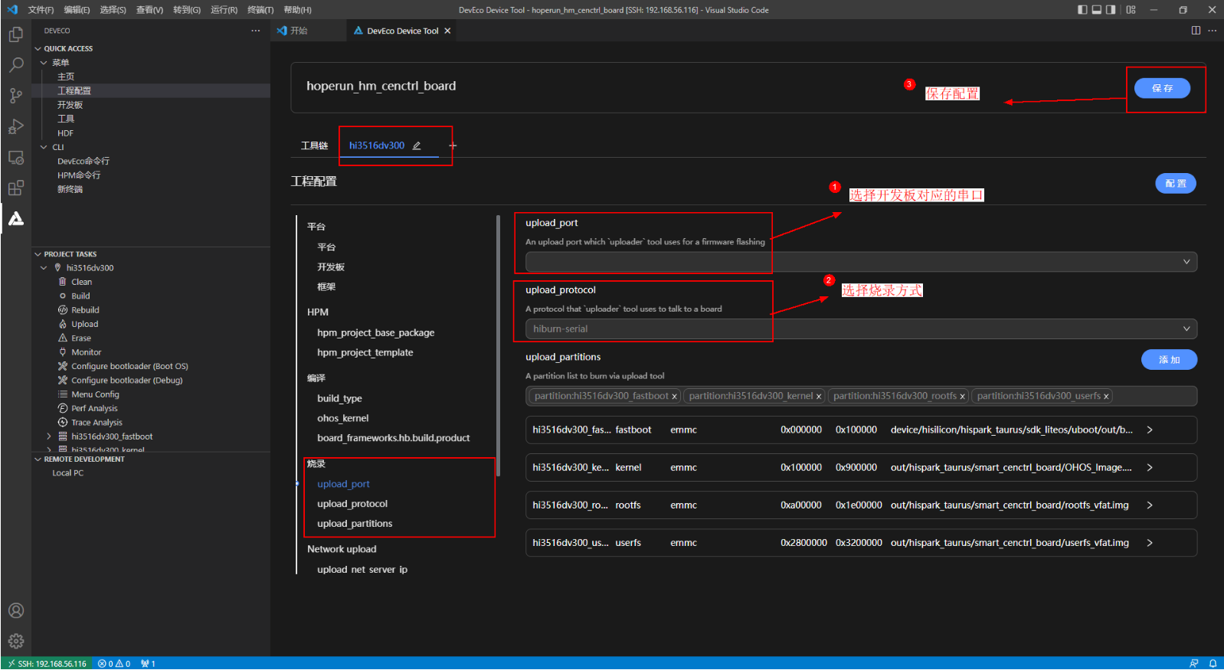The height and width of the screenshot is (670, 1224).
Task: Customize layout icon in title bar
Action: click(1131, 10)
